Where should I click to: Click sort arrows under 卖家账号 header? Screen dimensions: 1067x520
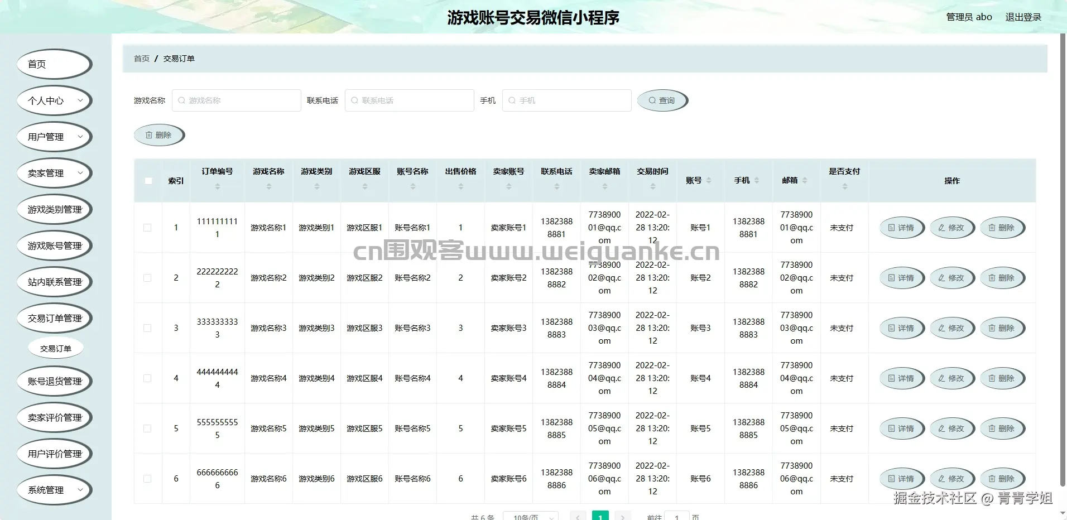(x=509, y=187)
